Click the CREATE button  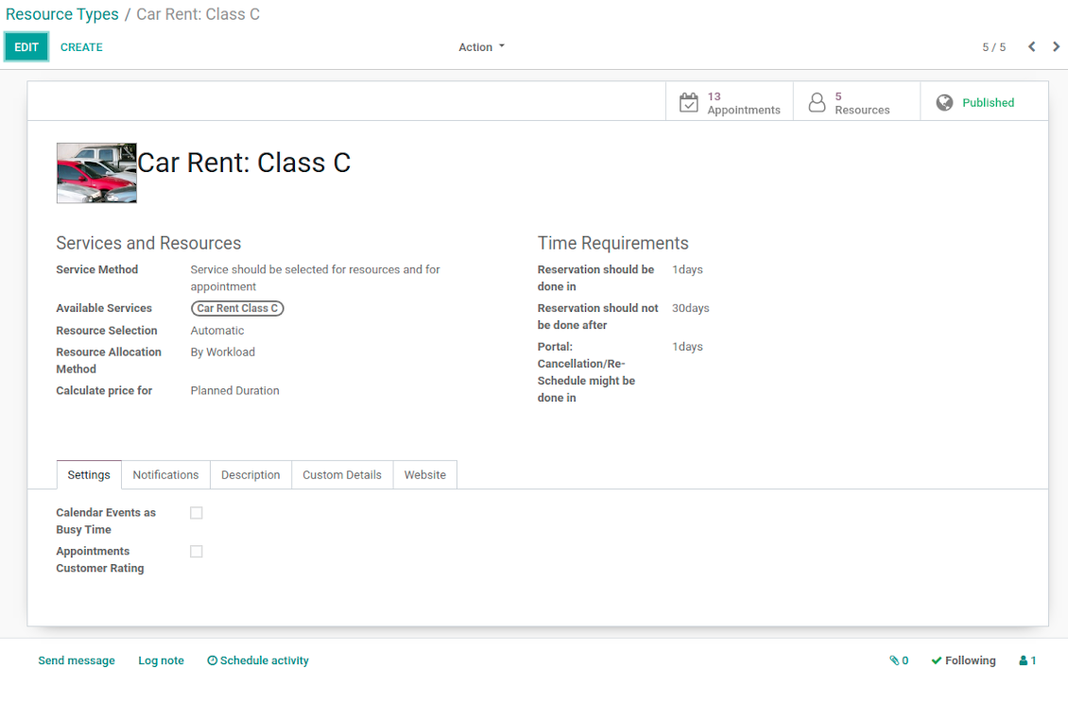(81, 47)
